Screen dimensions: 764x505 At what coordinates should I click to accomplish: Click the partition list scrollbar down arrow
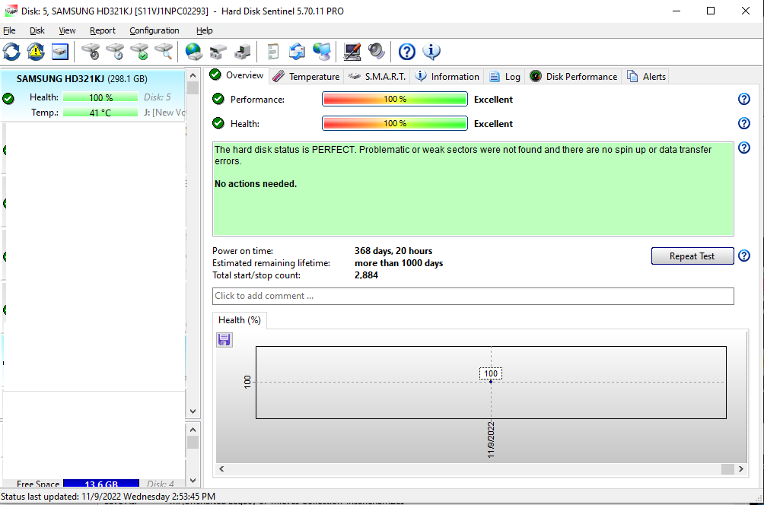193,481
